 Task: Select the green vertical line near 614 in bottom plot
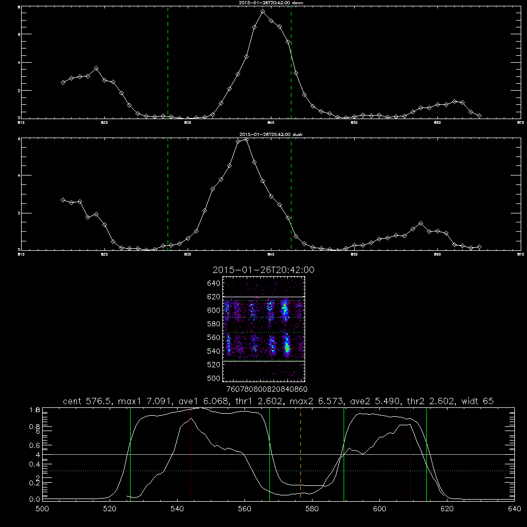[x=426, y=454]
